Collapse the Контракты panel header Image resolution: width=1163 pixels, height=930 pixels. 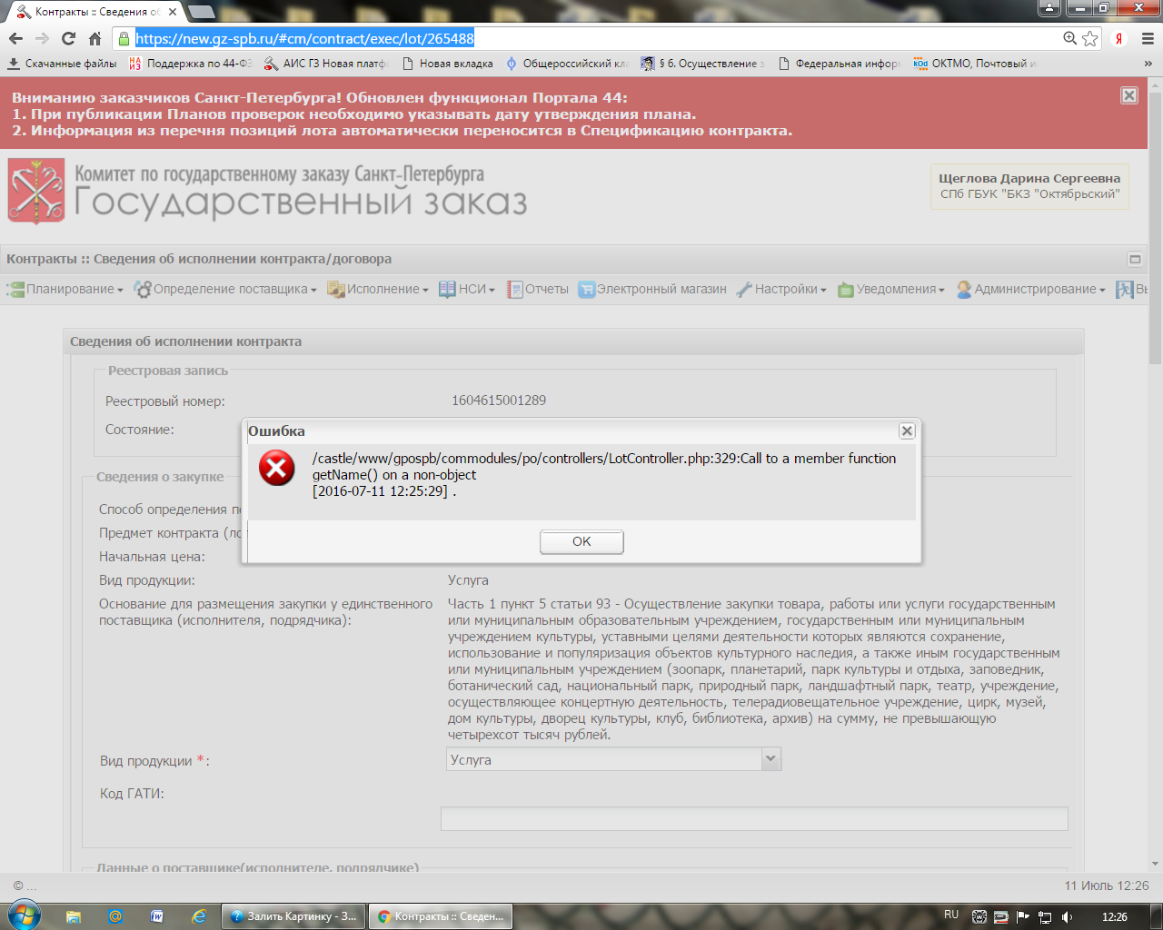[1135, 259]
